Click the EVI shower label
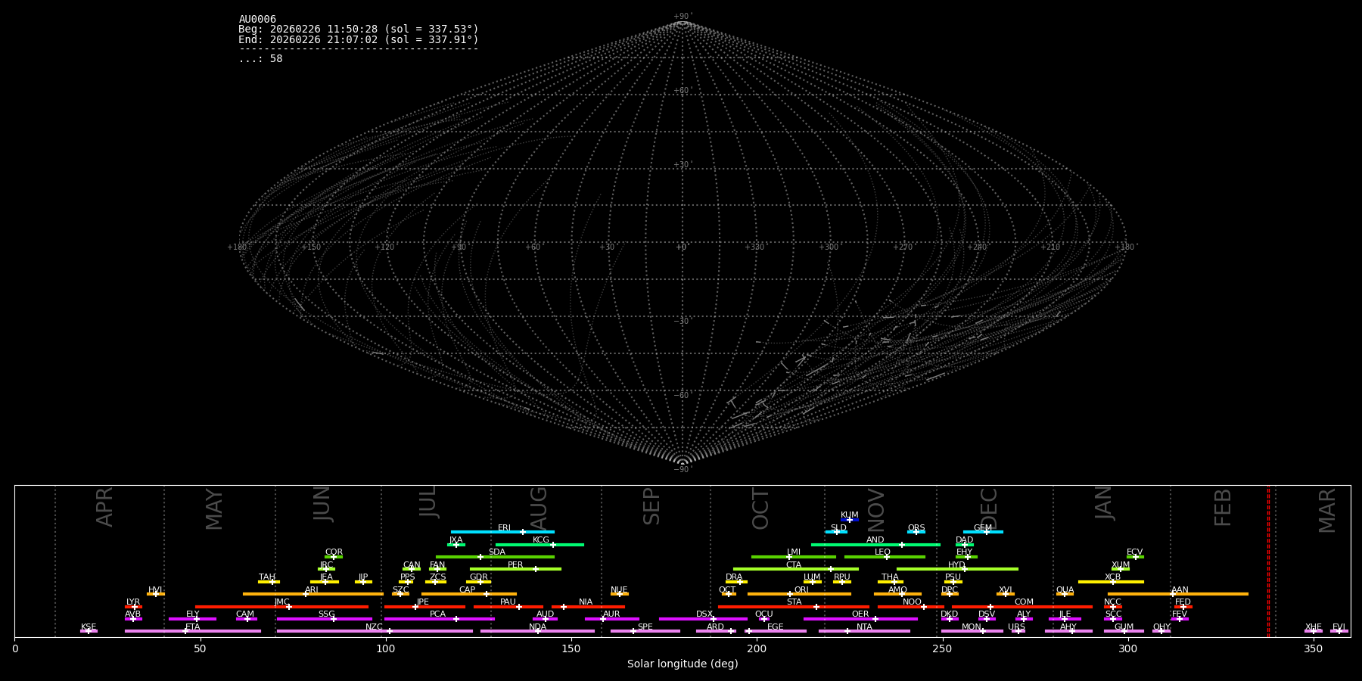1362x681 pixels. 1339,627
